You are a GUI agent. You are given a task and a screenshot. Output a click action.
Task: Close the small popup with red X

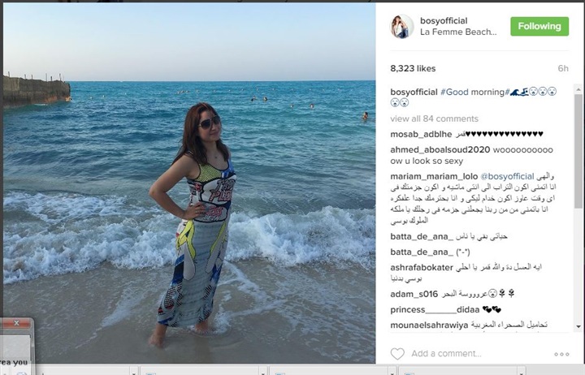(x=16, y=323)
